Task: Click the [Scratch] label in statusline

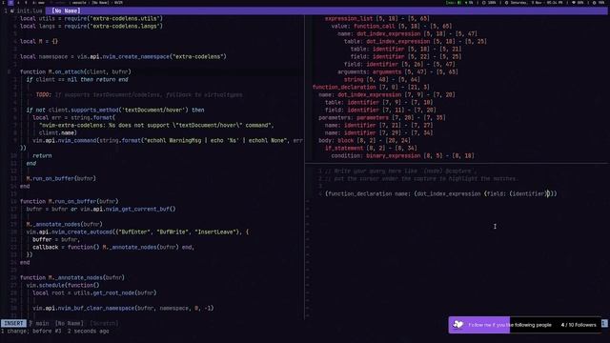Action: point(104,323)
